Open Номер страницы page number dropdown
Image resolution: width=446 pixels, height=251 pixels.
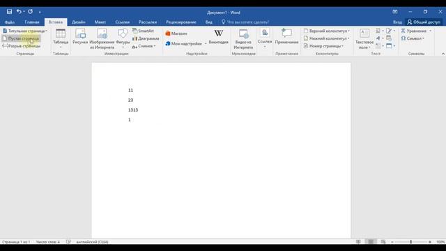pyautogui.click(x=323, y=46)
